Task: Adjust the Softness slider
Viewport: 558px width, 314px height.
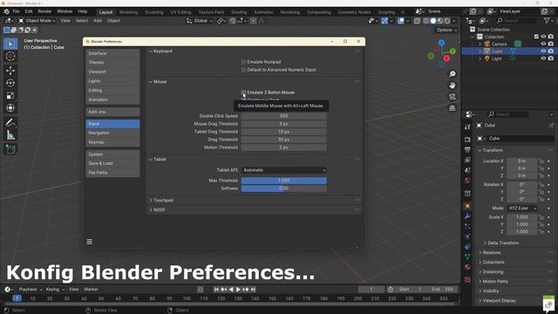Action: [x=283, y=188]
